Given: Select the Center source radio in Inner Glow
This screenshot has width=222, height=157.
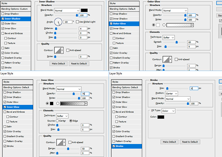Looking at the screenshot, I should coord(58,121).
